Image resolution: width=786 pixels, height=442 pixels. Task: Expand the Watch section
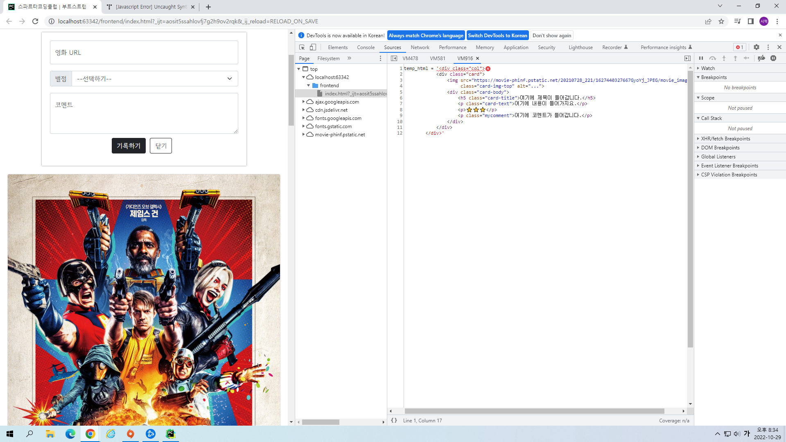pyautogui.click(x=740, y=68)
